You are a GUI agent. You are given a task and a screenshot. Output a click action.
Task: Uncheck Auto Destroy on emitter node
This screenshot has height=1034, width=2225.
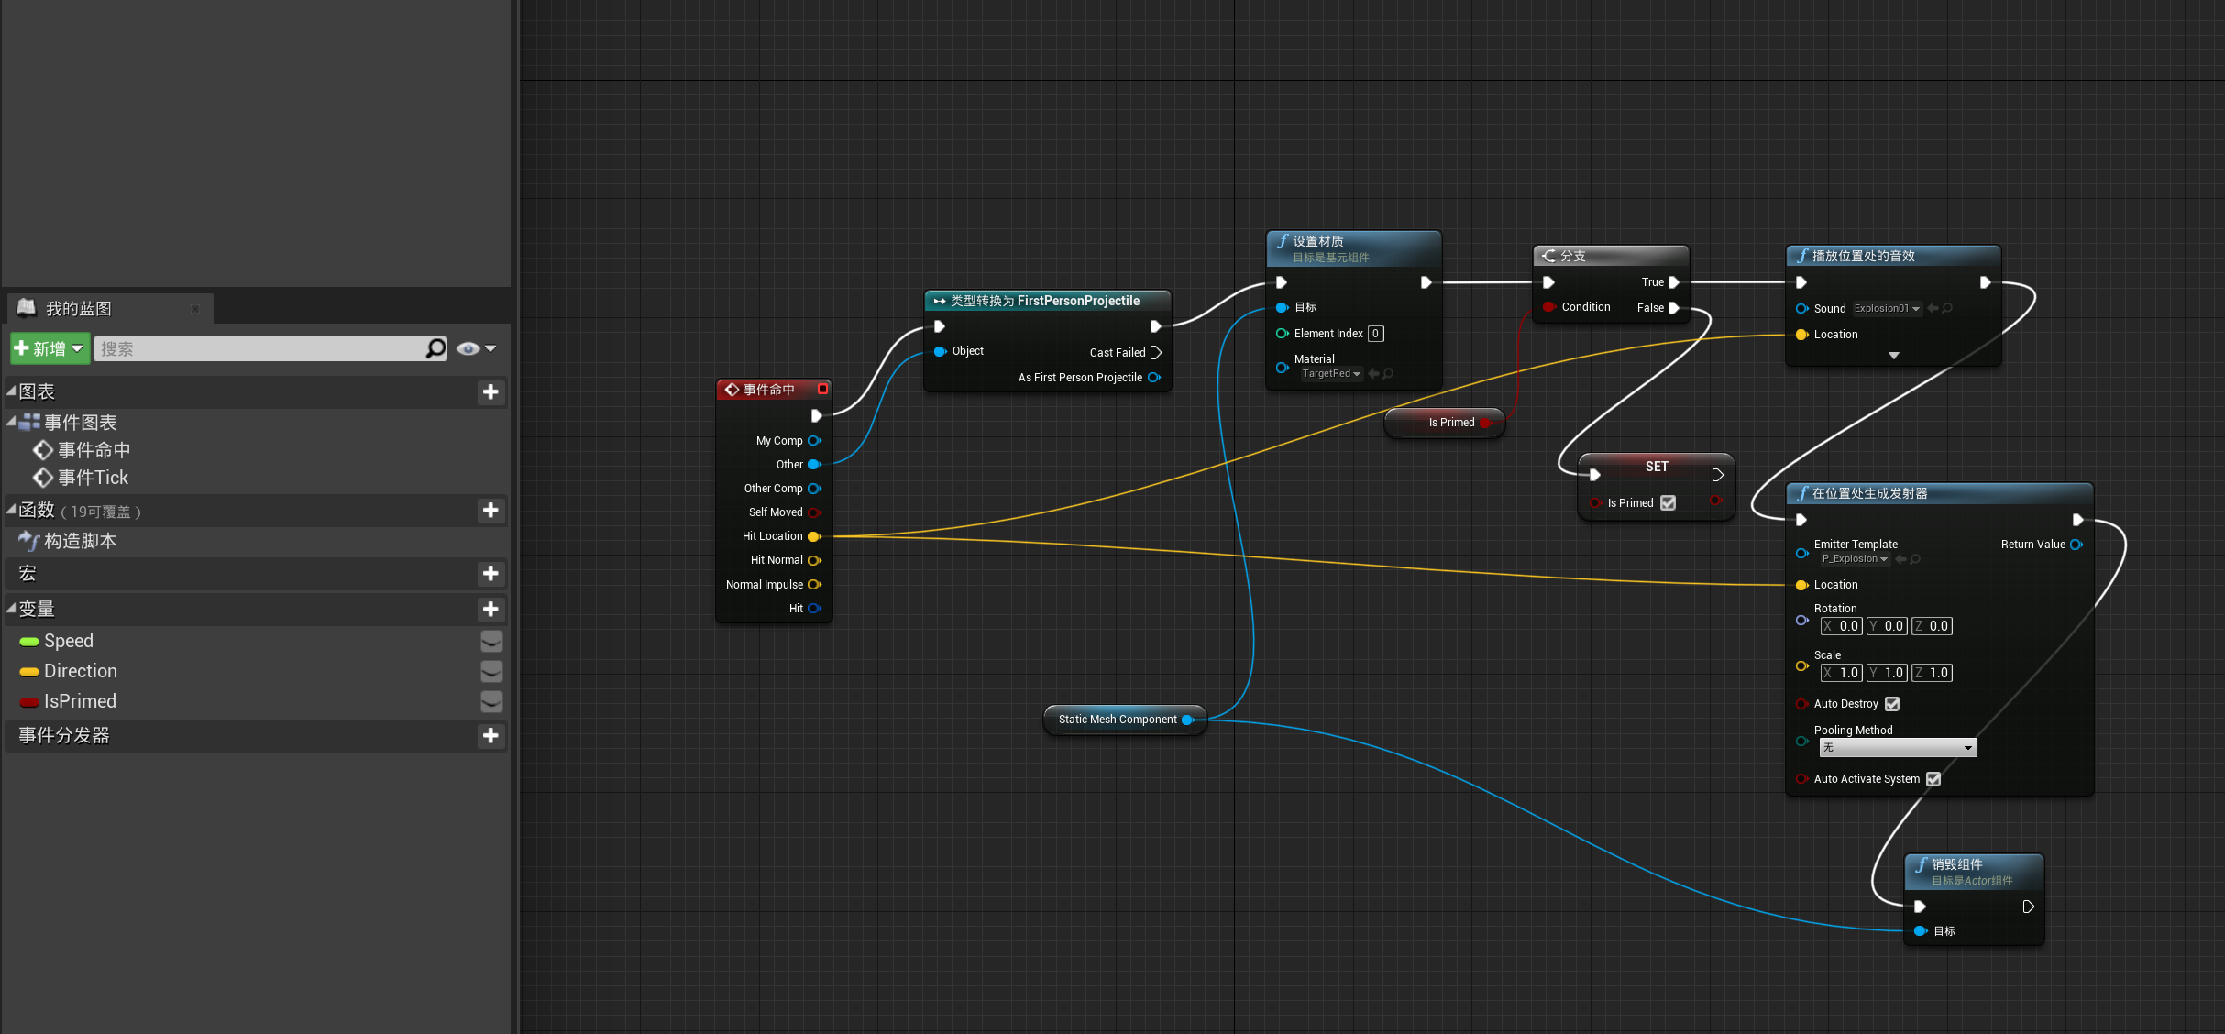[x=1892, y=704]
